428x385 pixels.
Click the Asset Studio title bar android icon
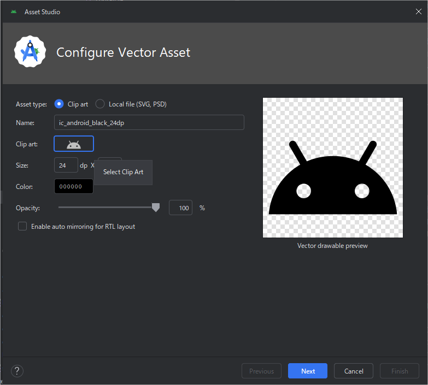14,11
